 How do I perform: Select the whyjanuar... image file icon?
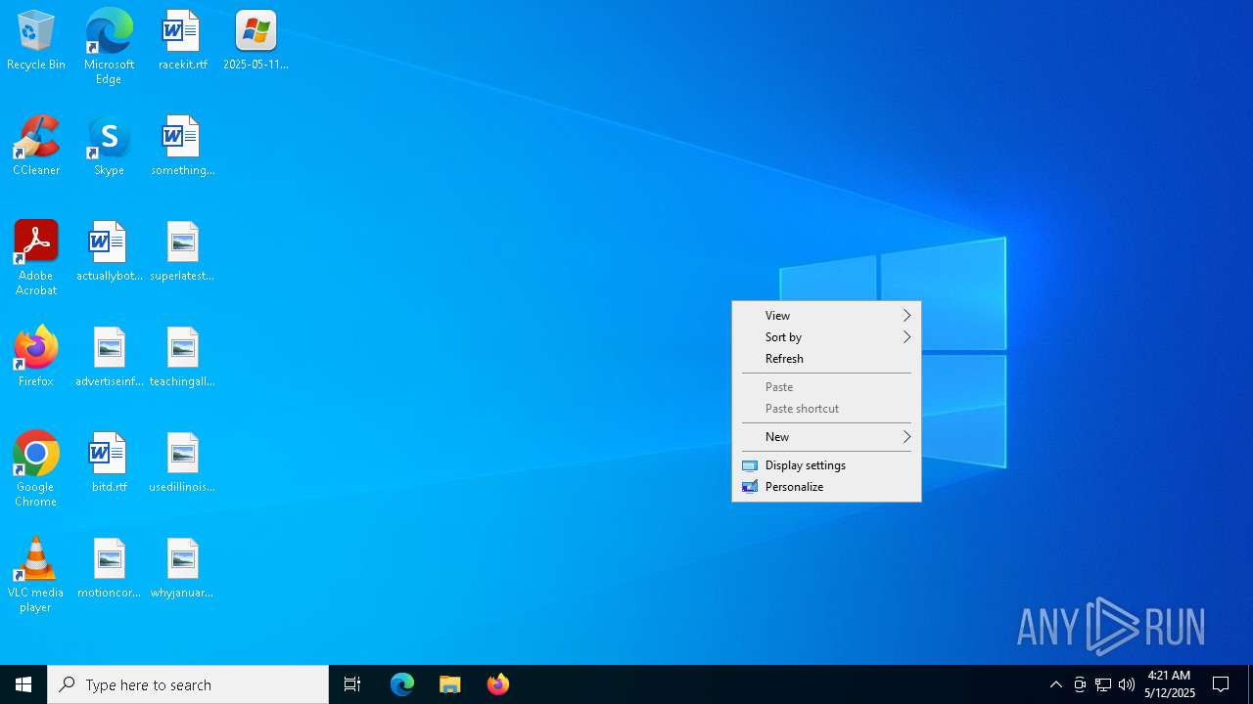coord(182,569)
